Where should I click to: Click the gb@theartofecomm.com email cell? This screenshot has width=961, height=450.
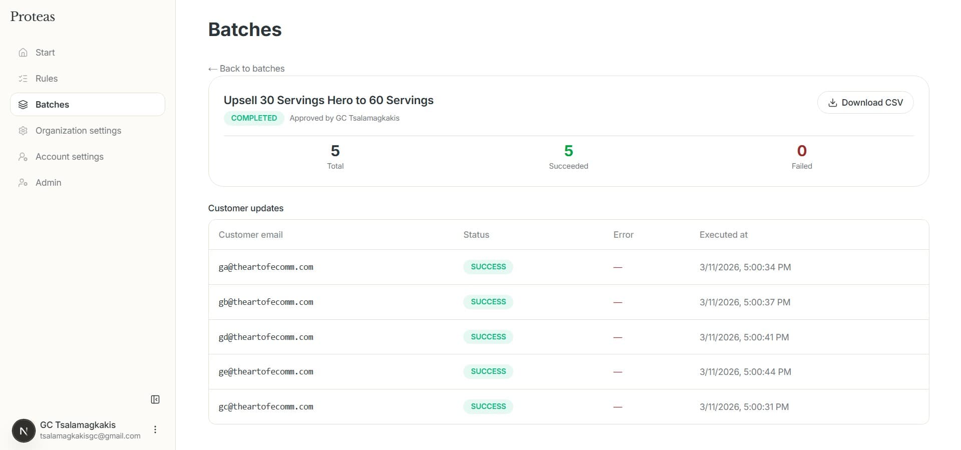click(266, 302)
